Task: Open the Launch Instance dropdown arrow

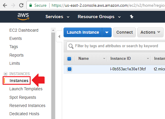Action: coord(107,32)
